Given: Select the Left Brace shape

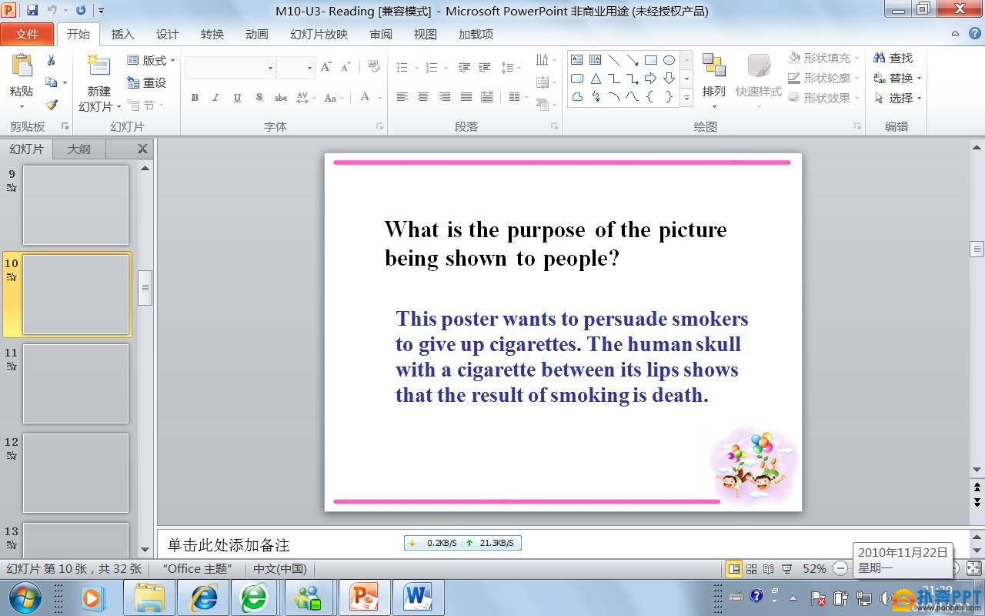Looking at the screenshot, I should (x=650, y=97).
